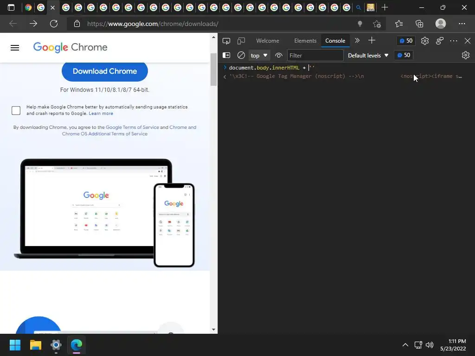This screenshot has height=356, width=475.
Task: Close the active browser tab
Action: (53, 7)
